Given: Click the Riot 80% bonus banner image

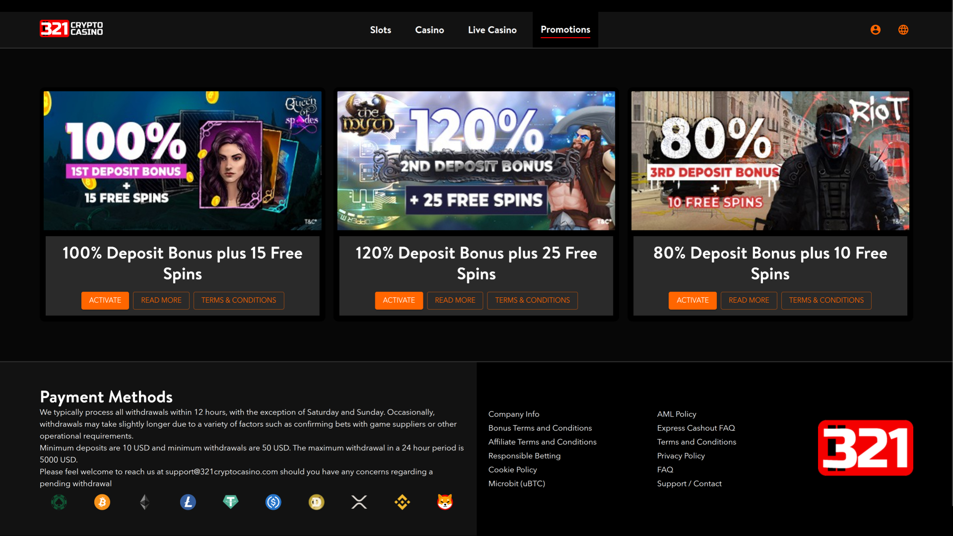Looking at the screenshot, I should click(770, 160).
